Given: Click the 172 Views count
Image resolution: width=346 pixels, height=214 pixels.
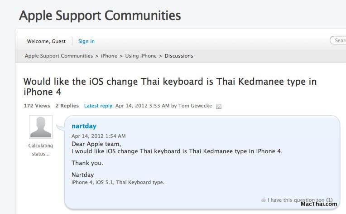Looking at the screenshot, I should tap(37, 106).
